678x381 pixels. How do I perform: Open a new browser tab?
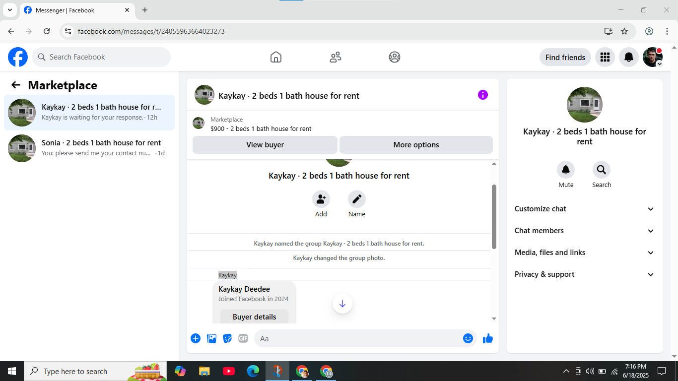coord(145,10)
